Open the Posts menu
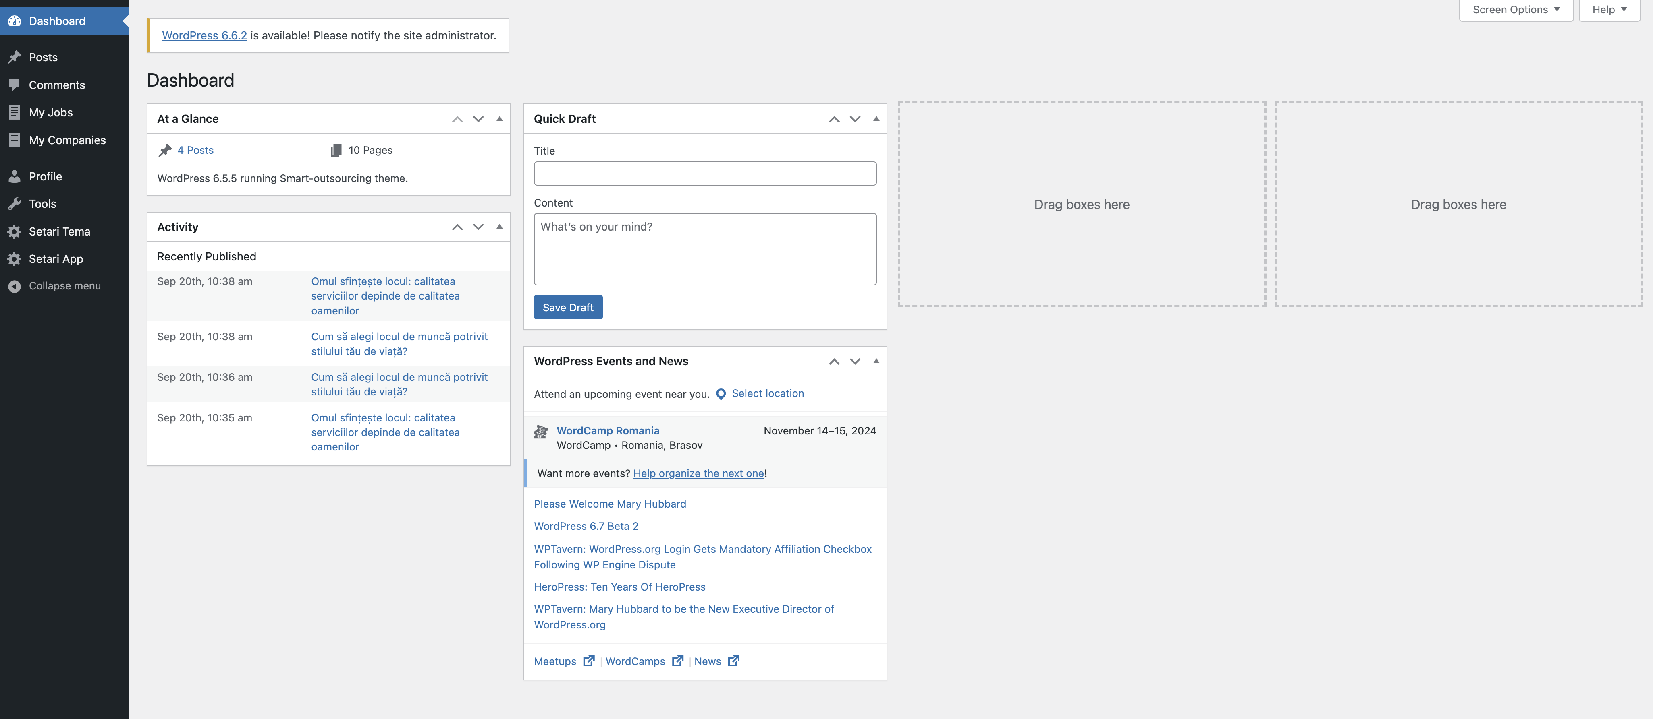 (64, 57)
